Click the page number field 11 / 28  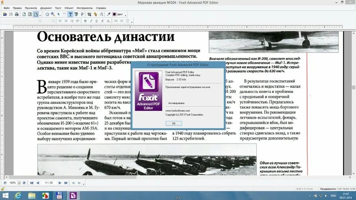[49, 183]
